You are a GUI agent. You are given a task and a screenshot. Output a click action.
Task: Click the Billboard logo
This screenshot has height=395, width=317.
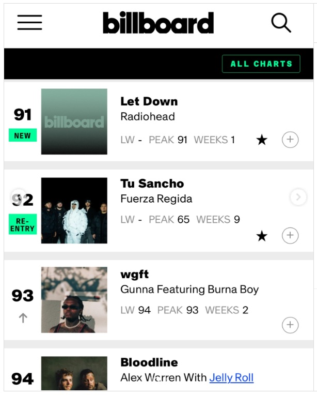coord(158,23)
